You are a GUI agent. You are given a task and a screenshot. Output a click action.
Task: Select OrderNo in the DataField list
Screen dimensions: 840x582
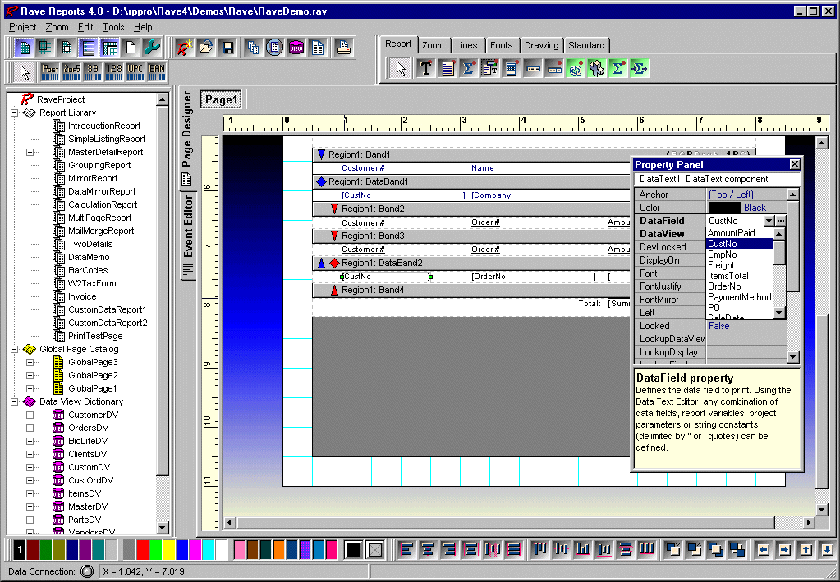pos(724,286)
